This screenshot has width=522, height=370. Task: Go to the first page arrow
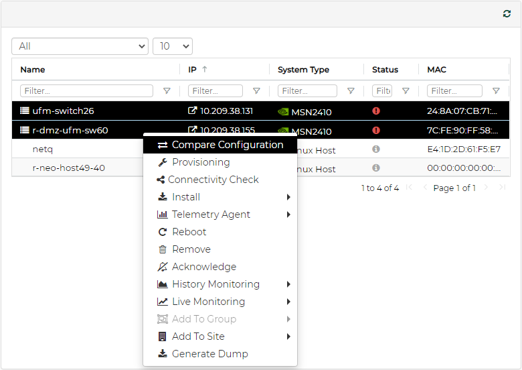(x=409, y=187)
